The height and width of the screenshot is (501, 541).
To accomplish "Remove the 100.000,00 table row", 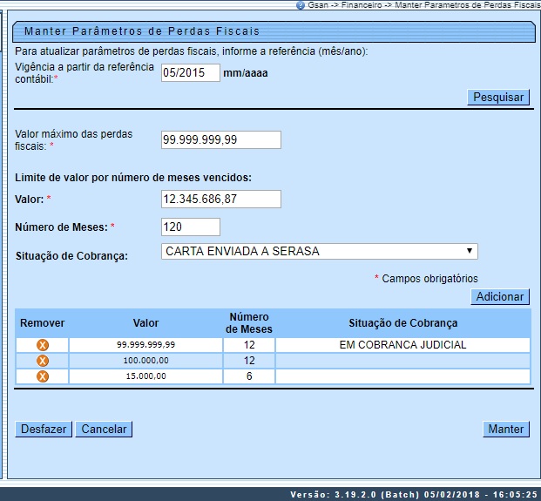I will 42,361.
